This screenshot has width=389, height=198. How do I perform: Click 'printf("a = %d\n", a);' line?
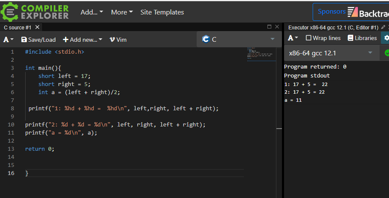coord(61,132)
